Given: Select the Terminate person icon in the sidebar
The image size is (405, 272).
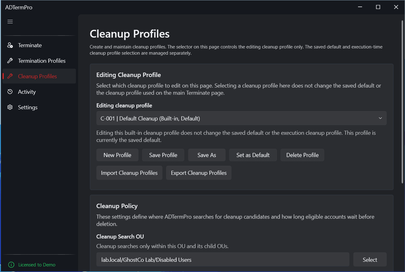Looking at the screenshot, I should [x=10, y=45].
